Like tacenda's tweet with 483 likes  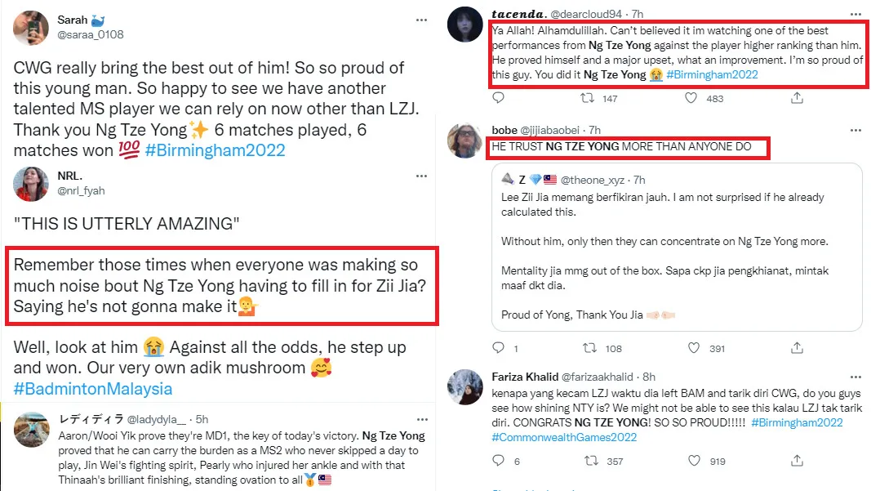690,98
